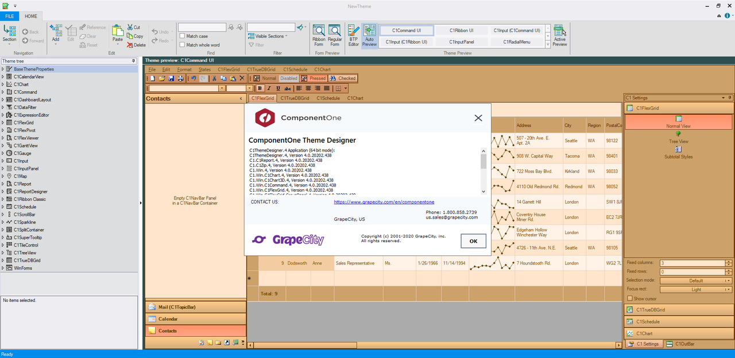Toggle the Checked state button
The width and height of the screenshot is (735, 358).
[343, 78]
